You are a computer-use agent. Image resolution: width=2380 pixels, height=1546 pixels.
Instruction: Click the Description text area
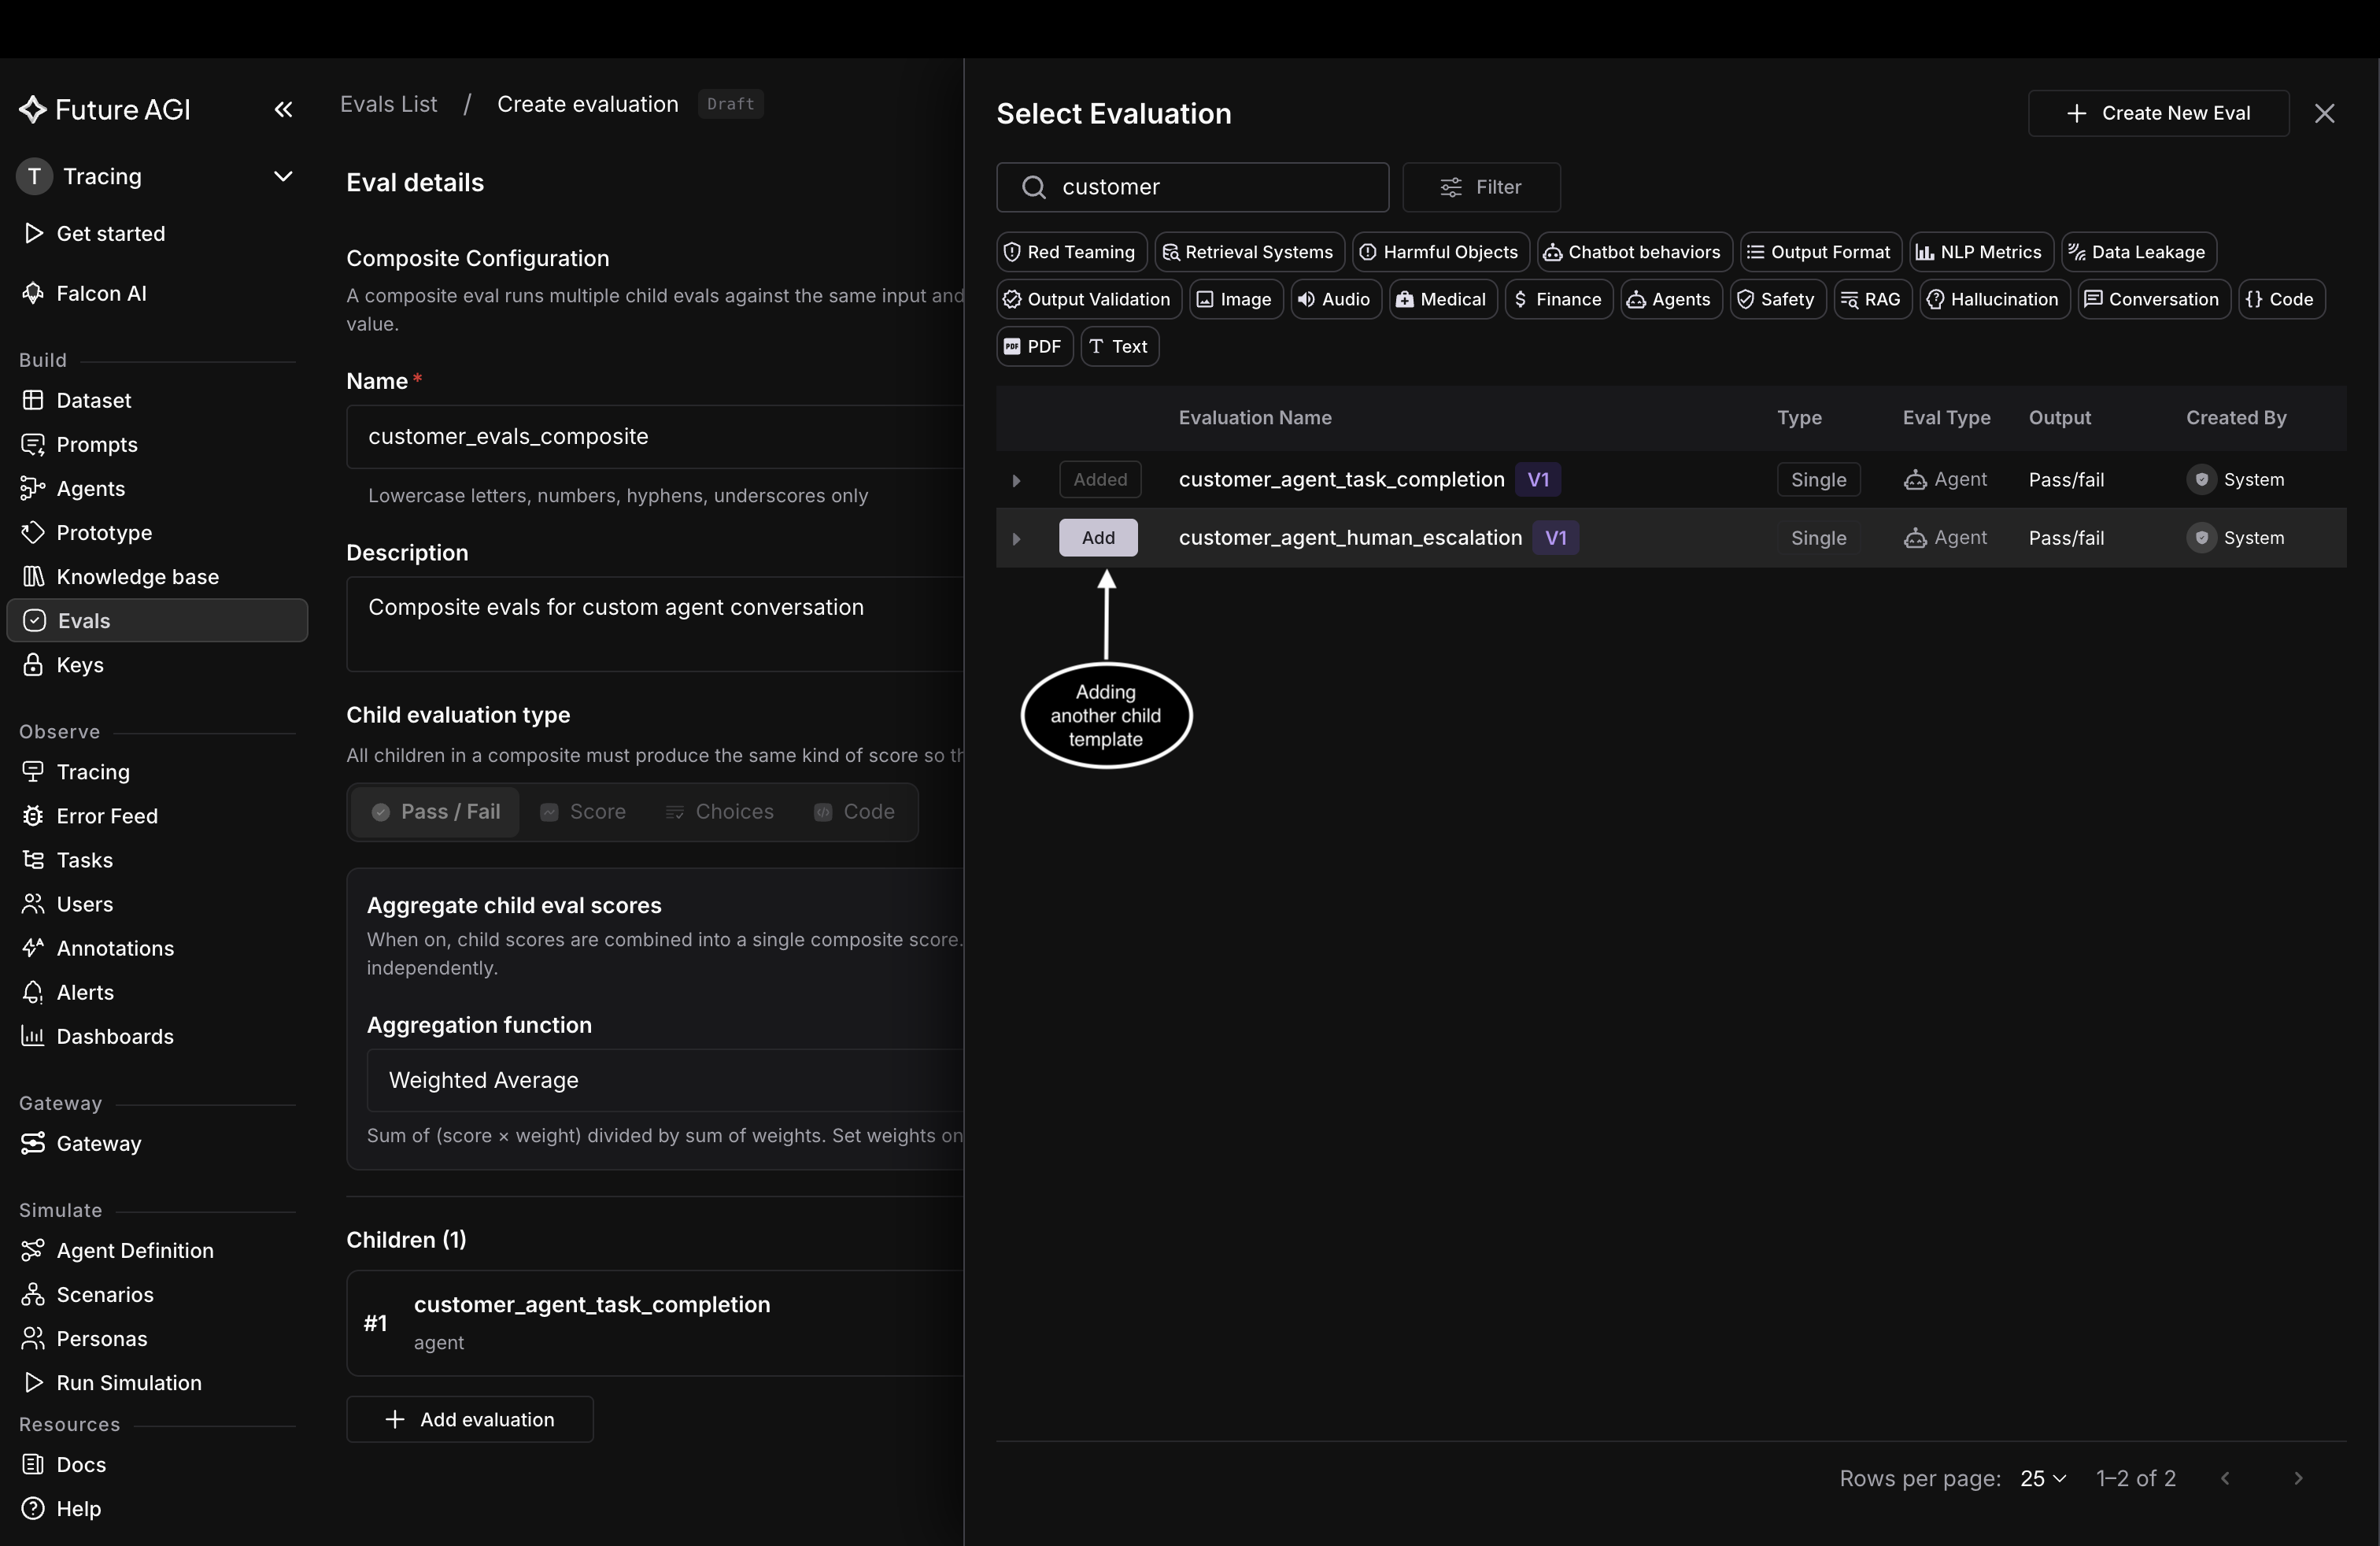[x=654, y=623]
